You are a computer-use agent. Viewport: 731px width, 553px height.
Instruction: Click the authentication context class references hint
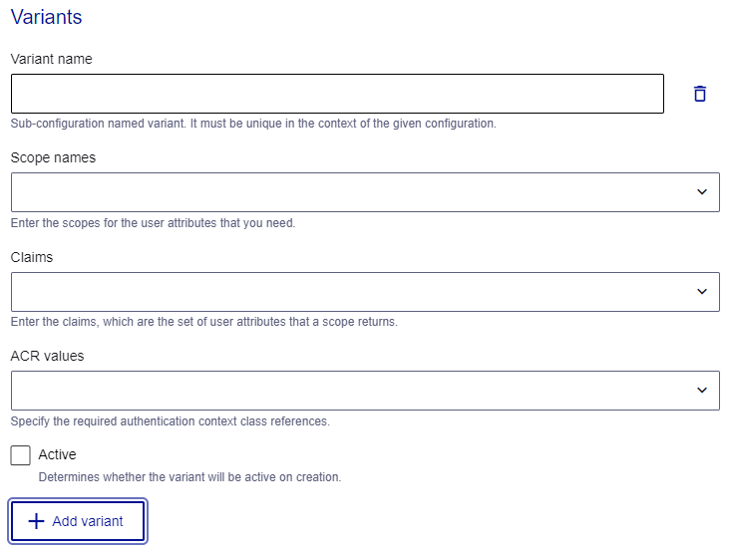[x=170, y=421]
